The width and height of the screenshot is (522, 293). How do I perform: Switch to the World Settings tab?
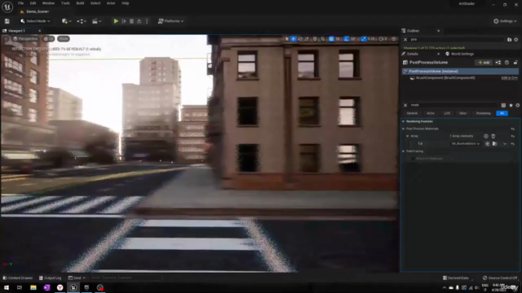tap(459, 54)
